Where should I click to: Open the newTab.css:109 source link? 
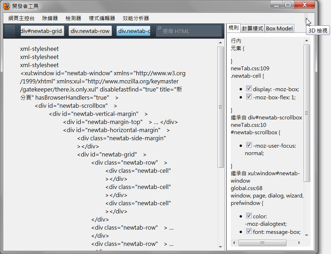coord(250,68)
